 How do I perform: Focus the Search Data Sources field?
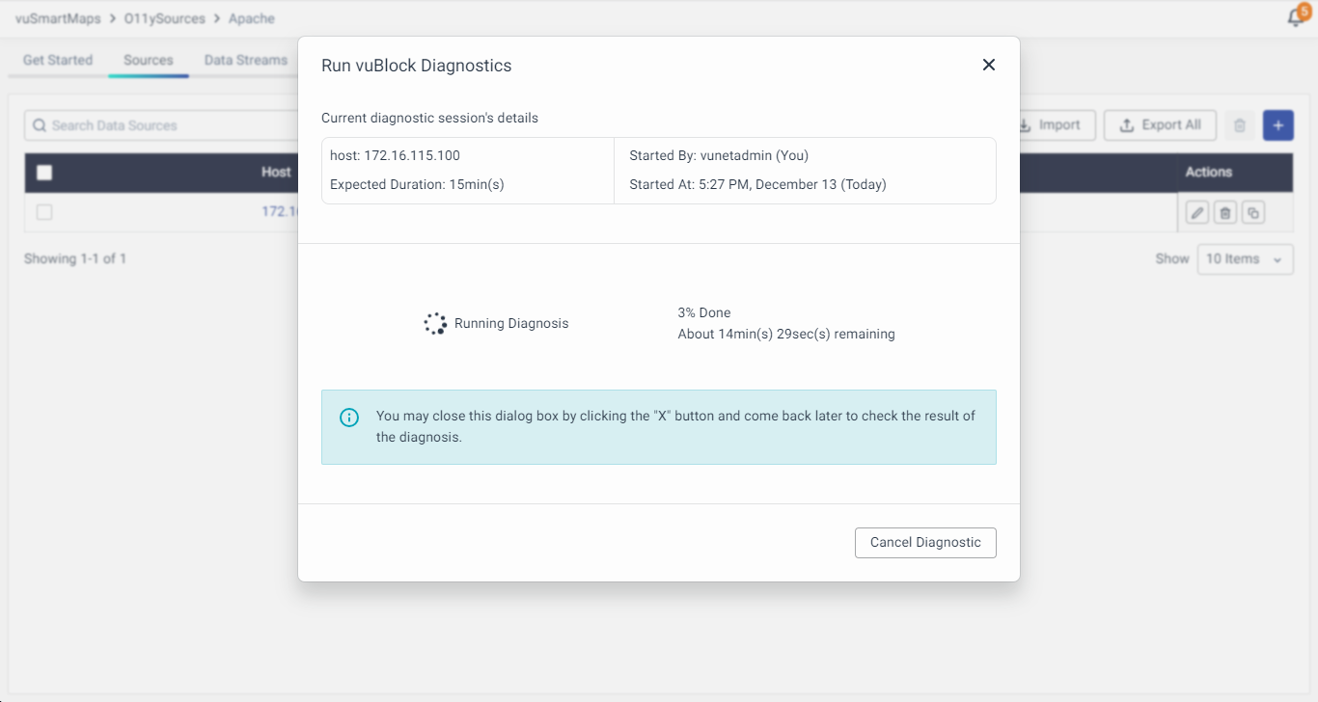coord(164,125)
